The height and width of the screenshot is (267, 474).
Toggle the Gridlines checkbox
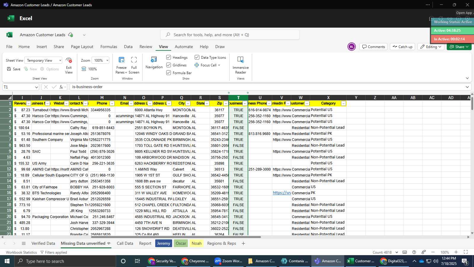[169, 65]
